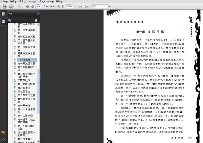The height and width of the screenshot is (143, 203).
Task: Select bookmark 第十二章地洞
Action: pos(25,116)
